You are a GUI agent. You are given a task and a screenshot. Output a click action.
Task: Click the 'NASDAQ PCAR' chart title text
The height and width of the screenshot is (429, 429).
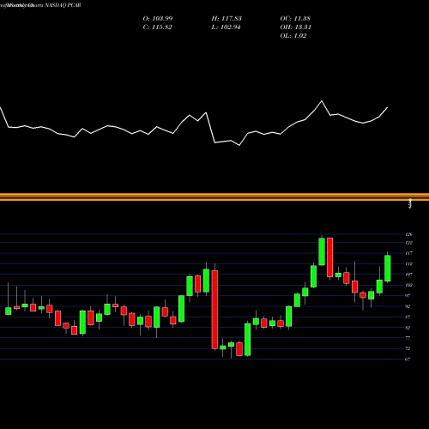[62, 5]
